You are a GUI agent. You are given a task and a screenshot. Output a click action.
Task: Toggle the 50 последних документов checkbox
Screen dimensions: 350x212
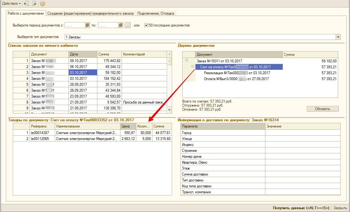point(147,25)
